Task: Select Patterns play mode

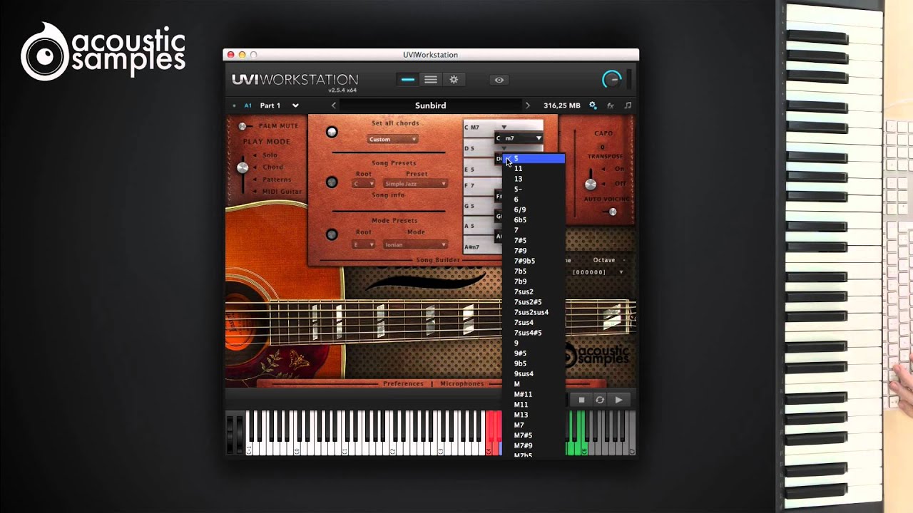Action: (277, 180)
